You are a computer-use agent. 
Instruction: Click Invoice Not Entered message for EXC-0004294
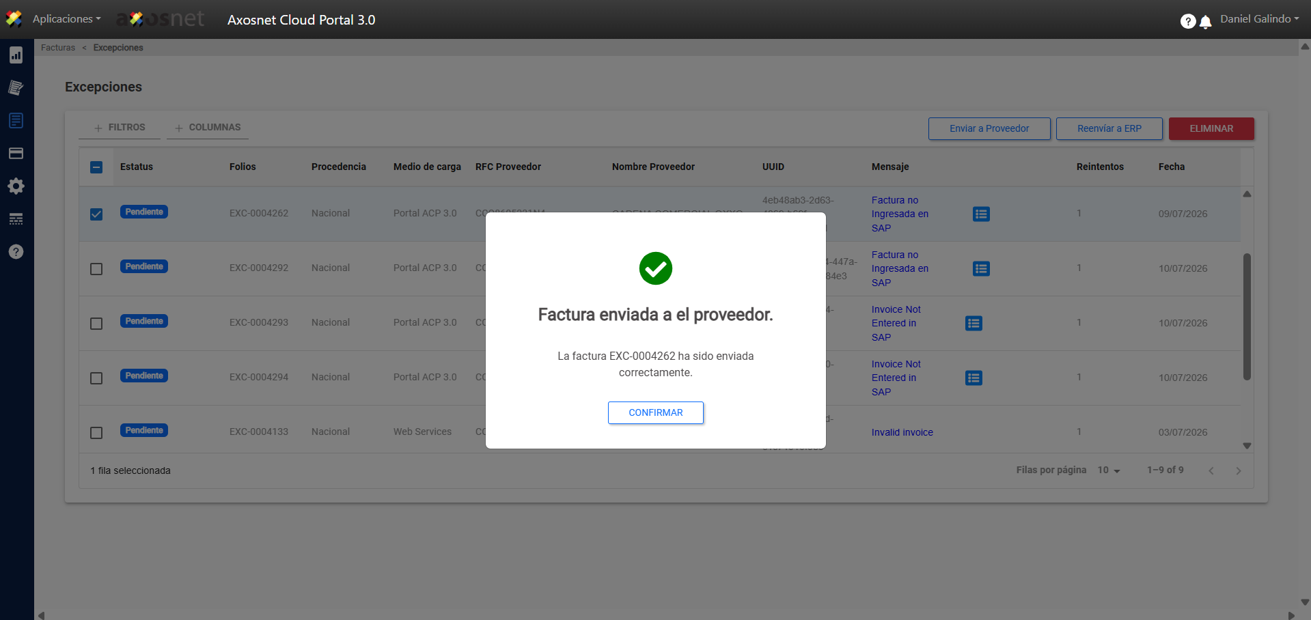[896, 378]
